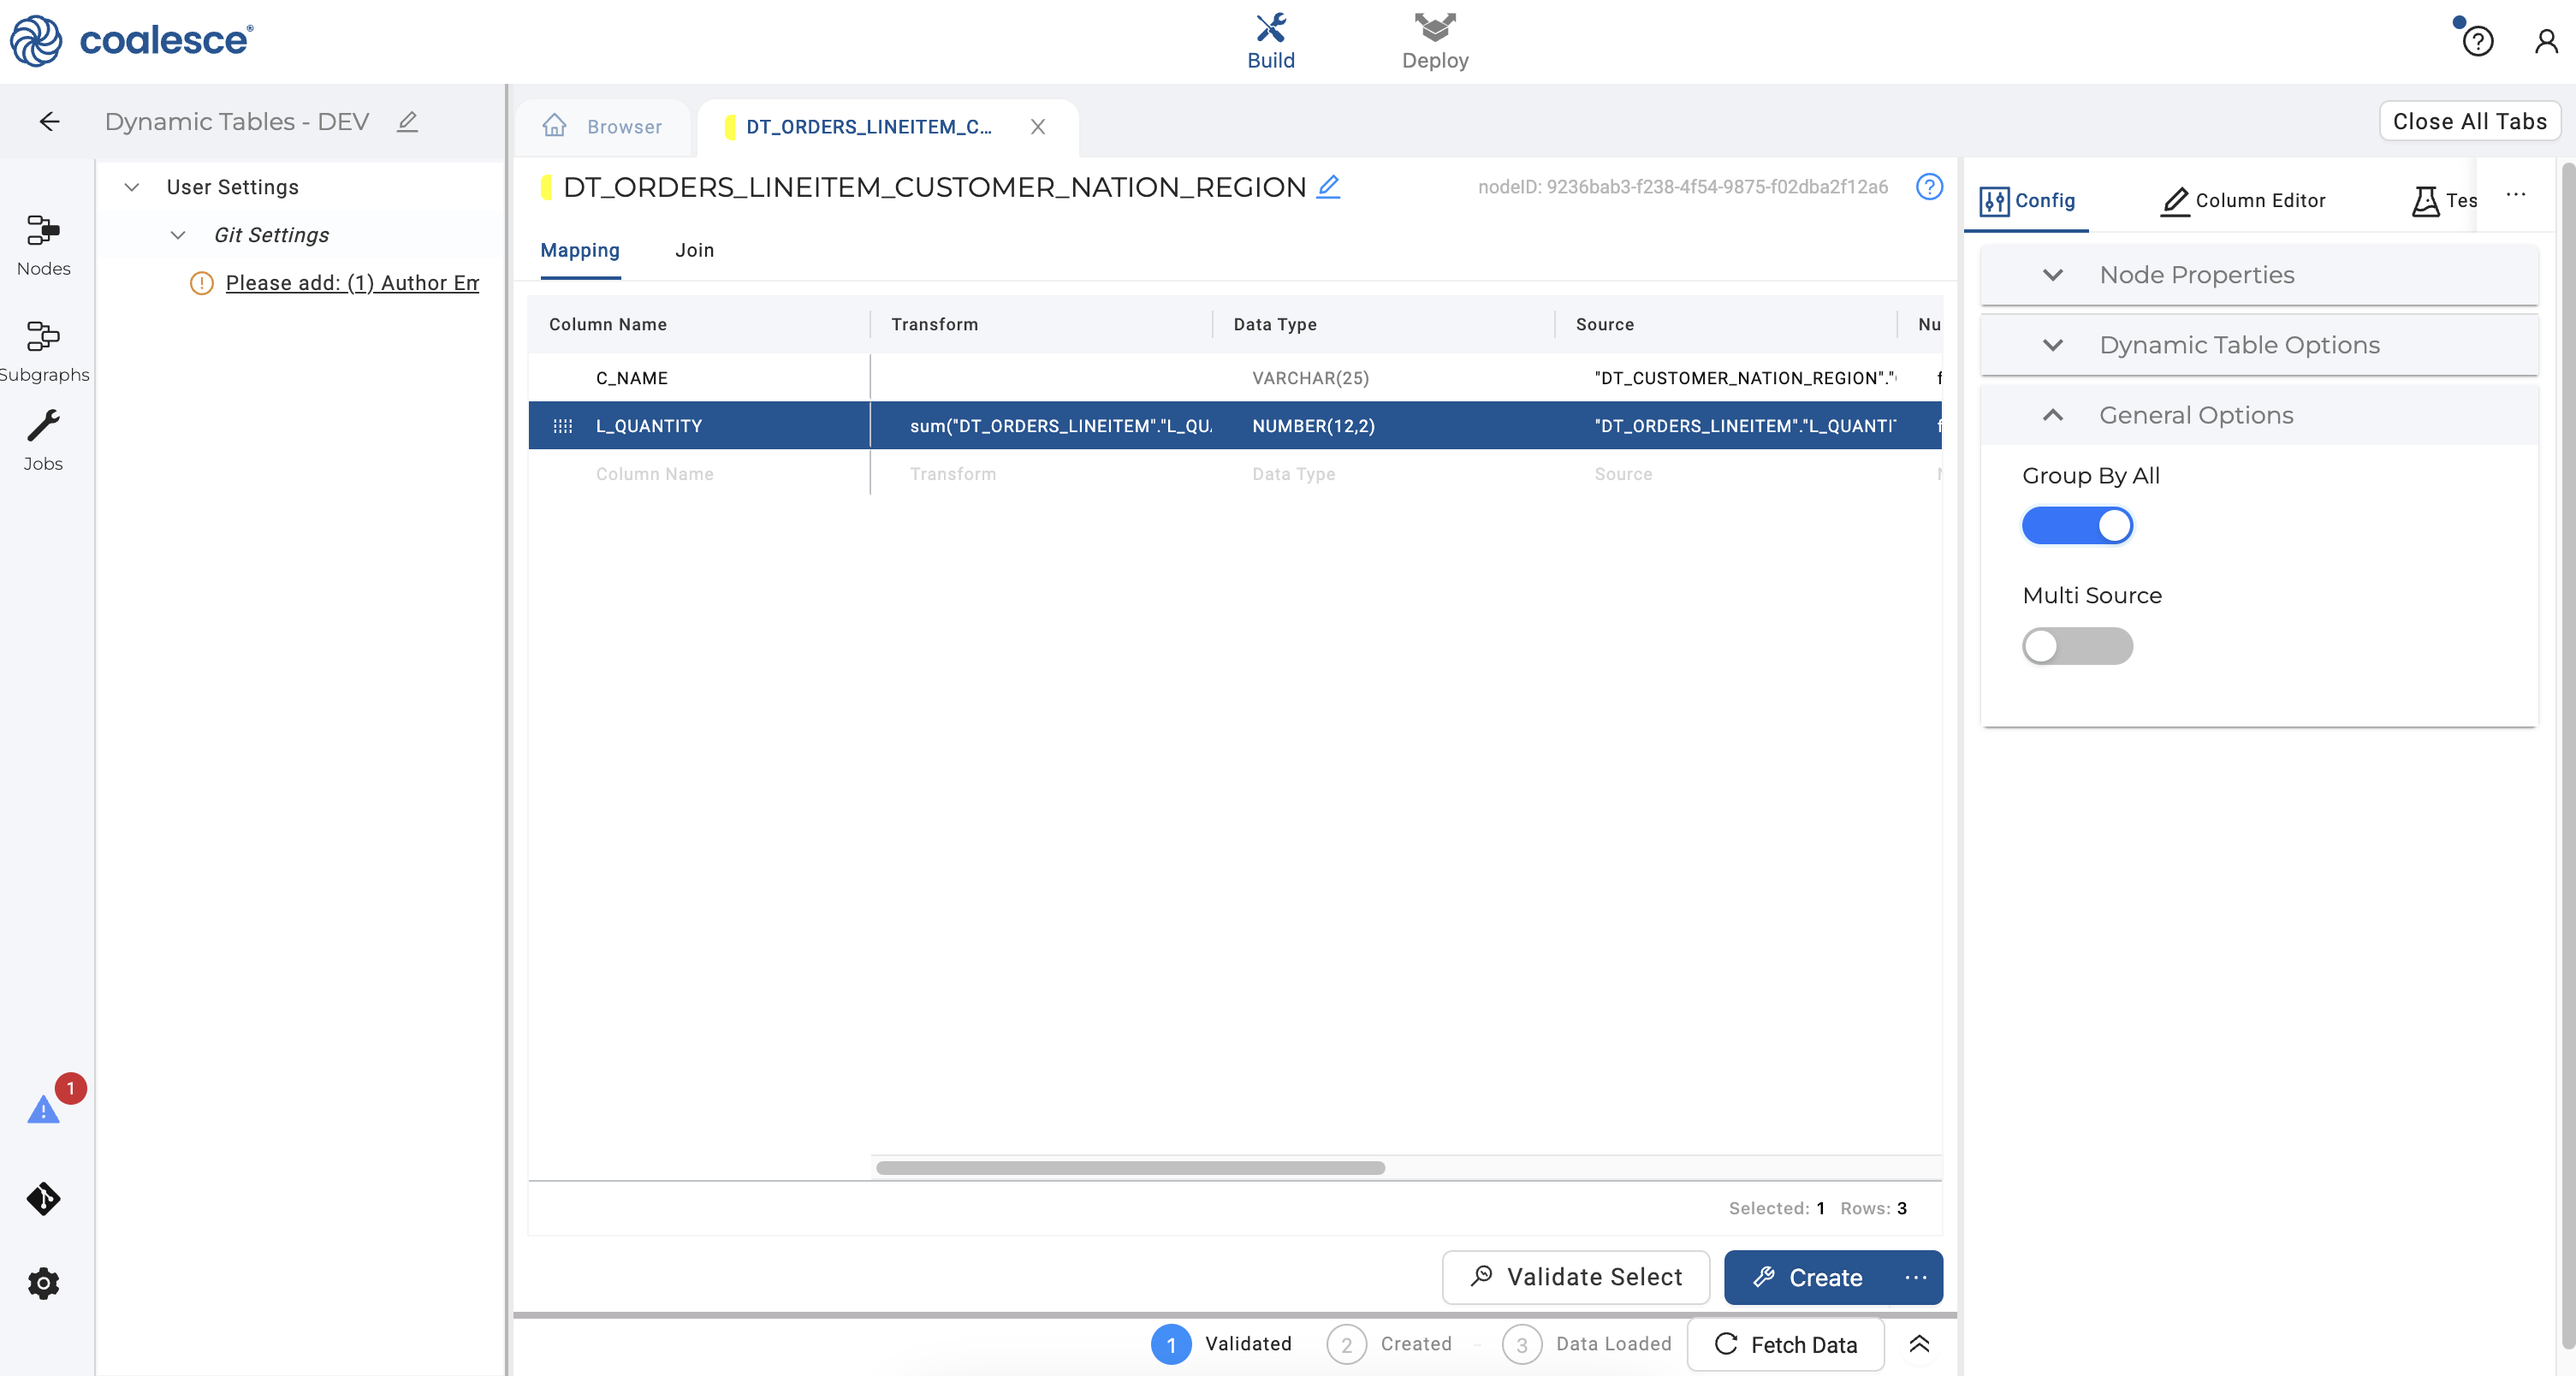Click pencil icon to rename node title
Screen dimensions: 2576x1376
[x=1328, y=187]
